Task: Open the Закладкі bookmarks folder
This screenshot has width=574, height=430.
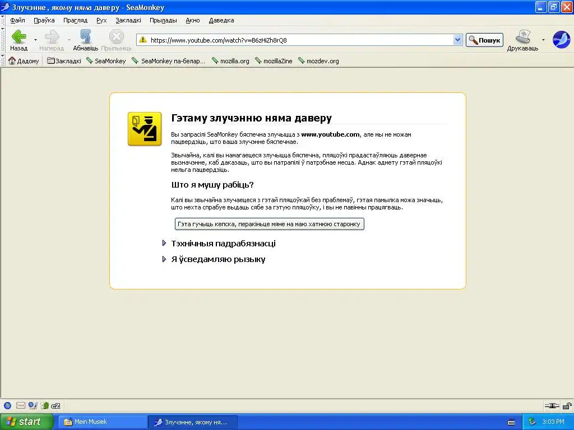Action: click(64, 61)
